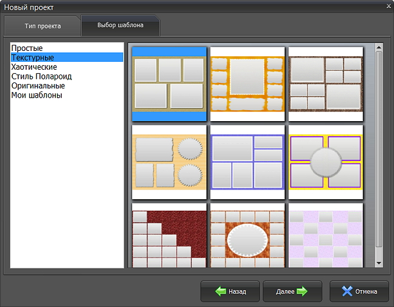Select the blue-bordered beige collage template
This screenshot has height=307, width=394.
pos(169,83)
